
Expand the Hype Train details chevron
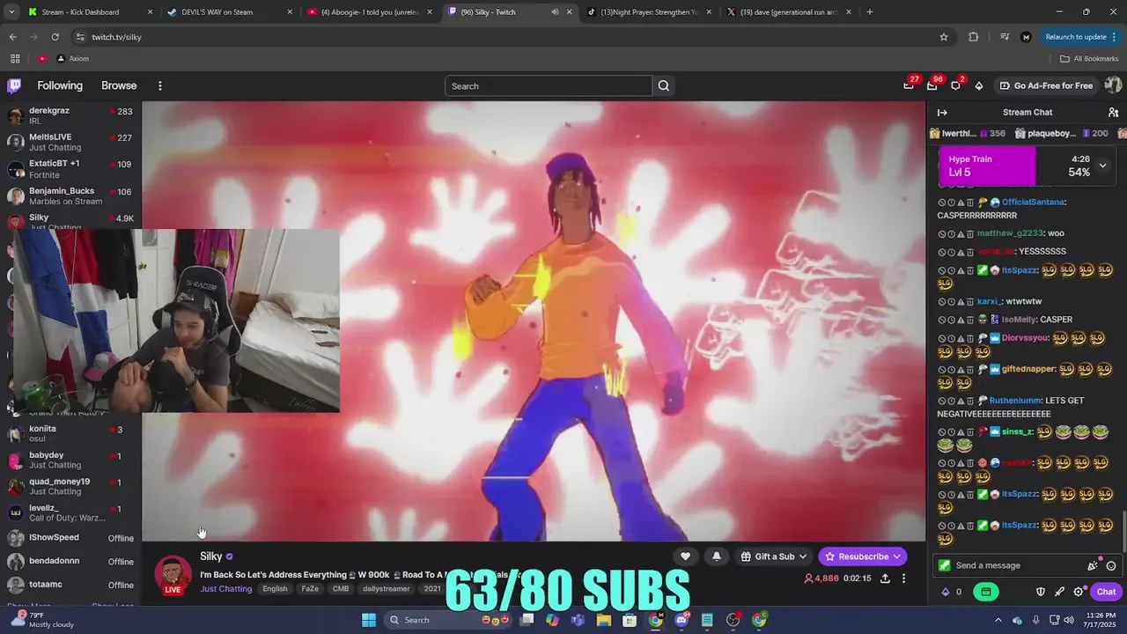click(x=1102, y=166)
